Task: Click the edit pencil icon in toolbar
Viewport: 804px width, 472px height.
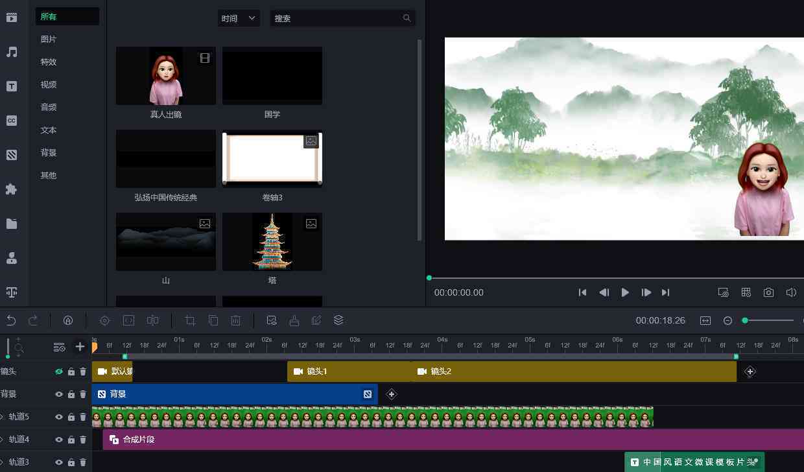Action: point(316,320)
